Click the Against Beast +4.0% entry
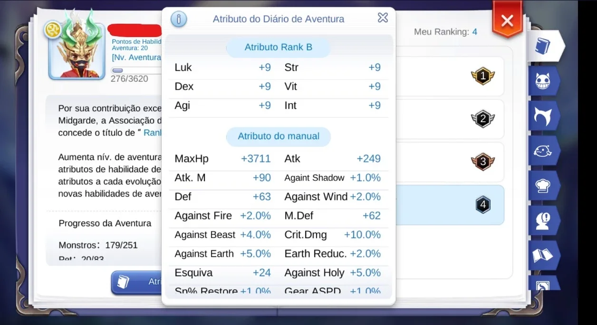Screen dimensions: 597x325 223,235
